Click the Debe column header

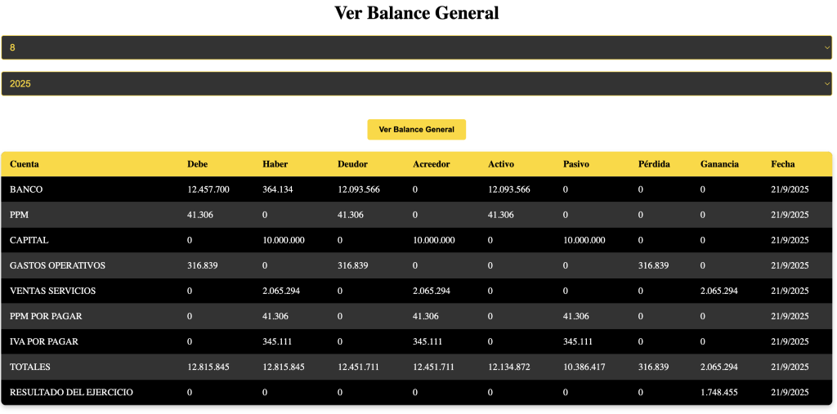197,164
